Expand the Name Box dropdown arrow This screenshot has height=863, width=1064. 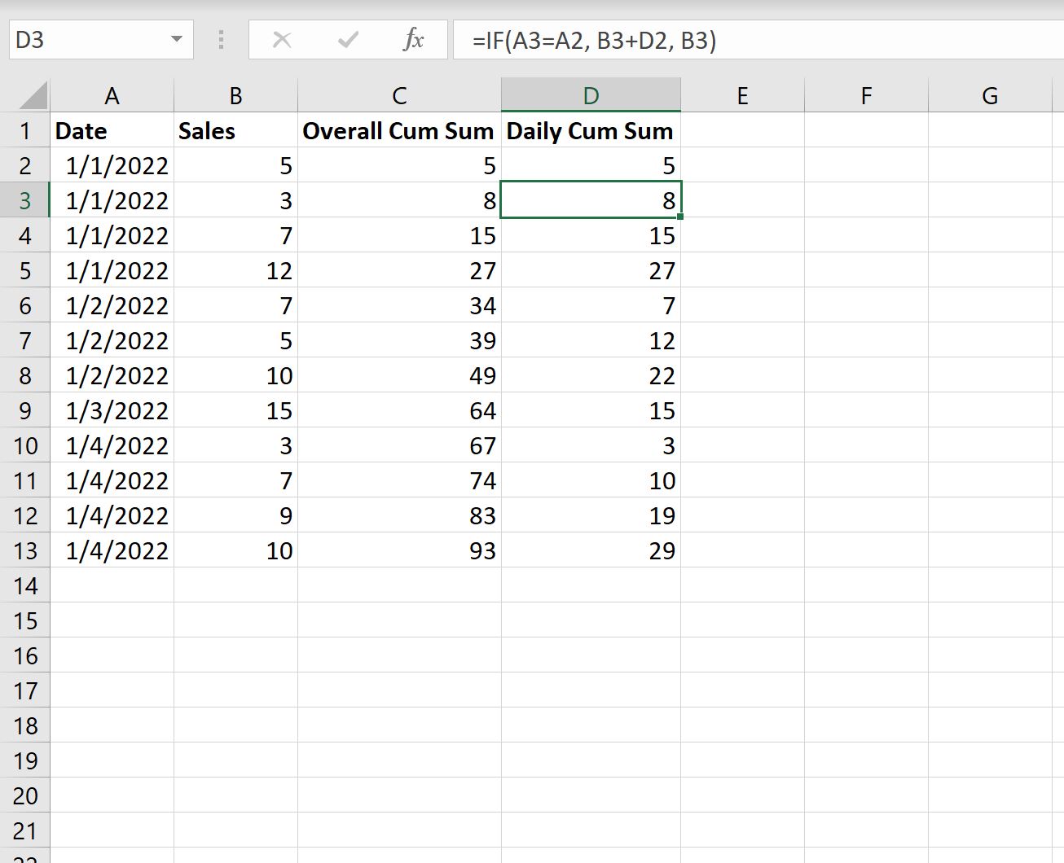(x=176, y=40)
